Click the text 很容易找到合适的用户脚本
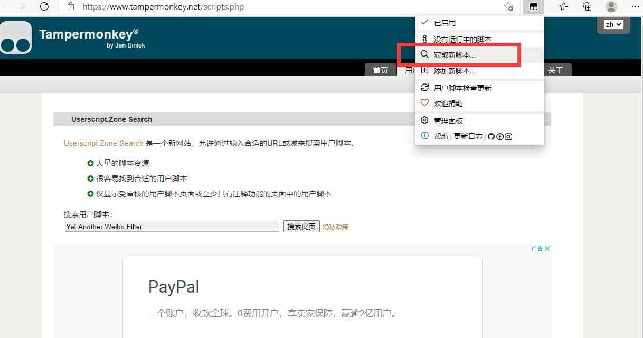The width and height of the screenshot is (643, 338). 141,179
